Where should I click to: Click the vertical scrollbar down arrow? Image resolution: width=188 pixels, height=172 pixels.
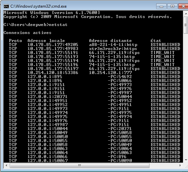(186, 160)
